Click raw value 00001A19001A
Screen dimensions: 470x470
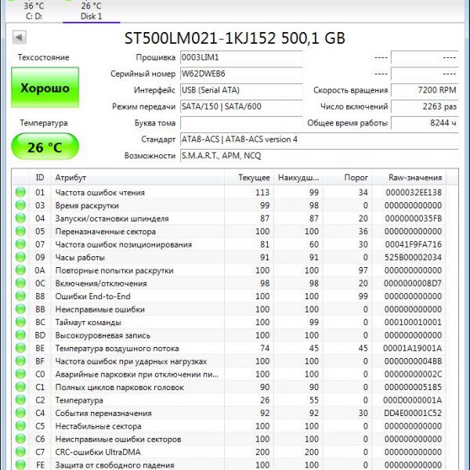tap(413, 349)
